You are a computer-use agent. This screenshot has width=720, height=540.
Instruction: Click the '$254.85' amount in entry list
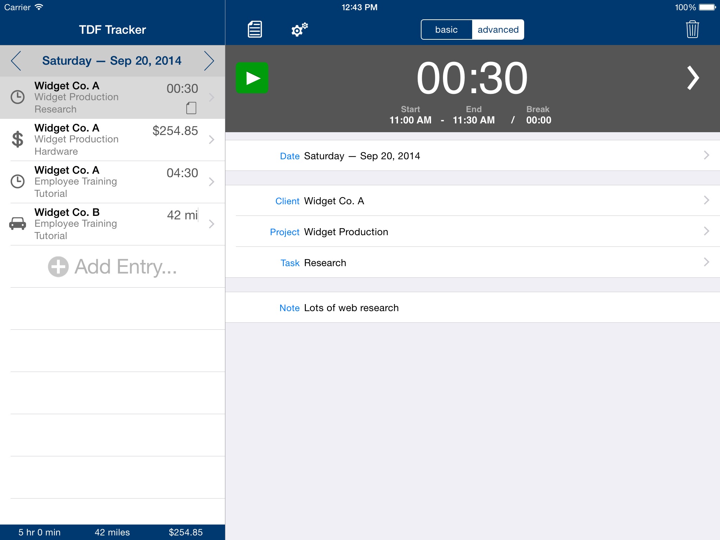[x=175, y=131]
